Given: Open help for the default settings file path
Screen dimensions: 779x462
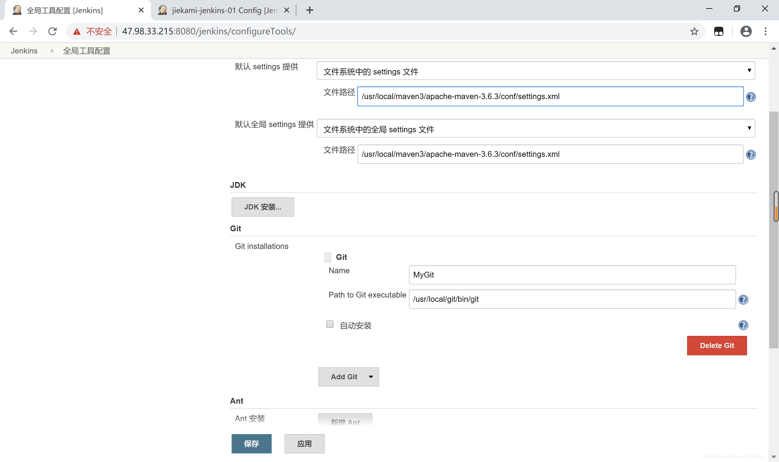Looking at the screenshot, I should (x=751, y=97).
